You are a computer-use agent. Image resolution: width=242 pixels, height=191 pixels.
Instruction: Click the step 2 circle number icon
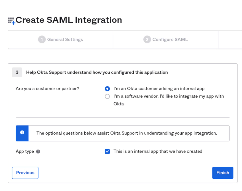tap(147, 39)
